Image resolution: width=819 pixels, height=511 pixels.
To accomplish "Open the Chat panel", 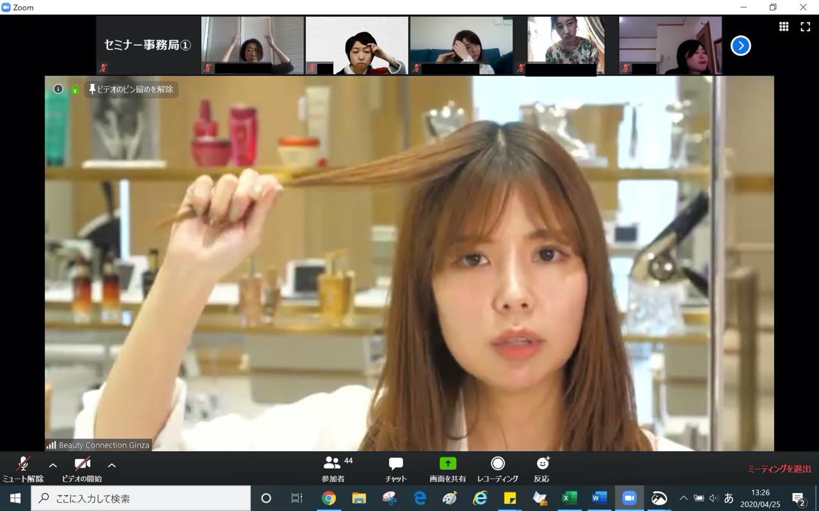I will [395, 464].
